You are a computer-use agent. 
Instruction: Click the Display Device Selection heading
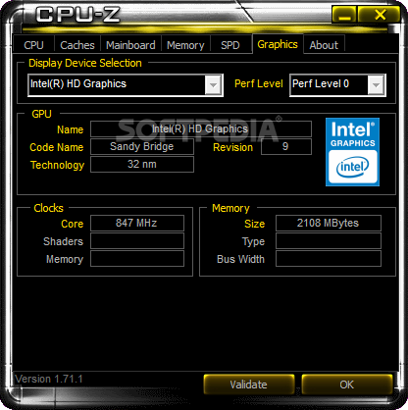(x=85, y=63)
